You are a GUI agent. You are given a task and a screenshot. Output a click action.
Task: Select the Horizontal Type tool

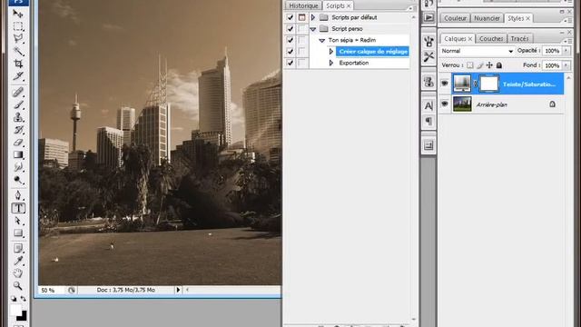click(18, 208)
